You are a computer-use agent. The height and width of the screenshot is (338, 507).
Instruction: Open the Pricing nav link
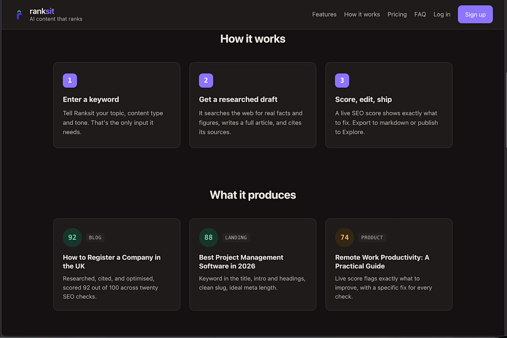tap(397, 15)
